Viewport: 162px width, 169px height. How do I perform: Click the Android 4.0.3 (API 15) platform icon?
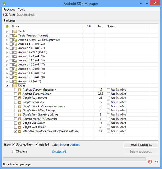click(15, 73)
